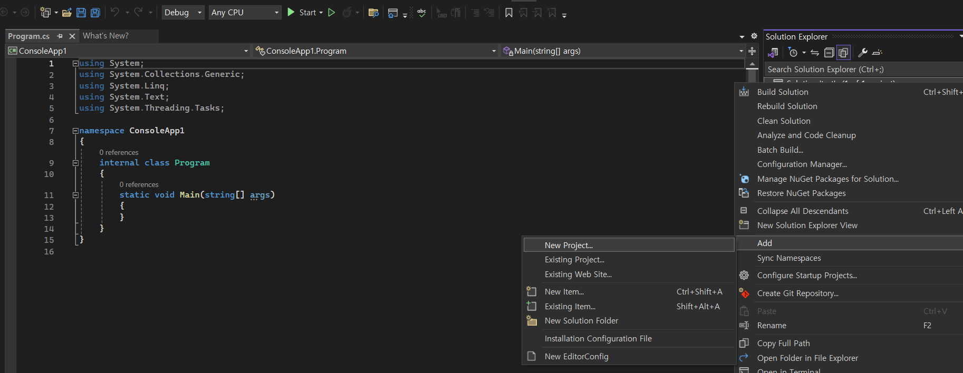Collapse the namespace ConsoleApp1 code block

point(75,131)
